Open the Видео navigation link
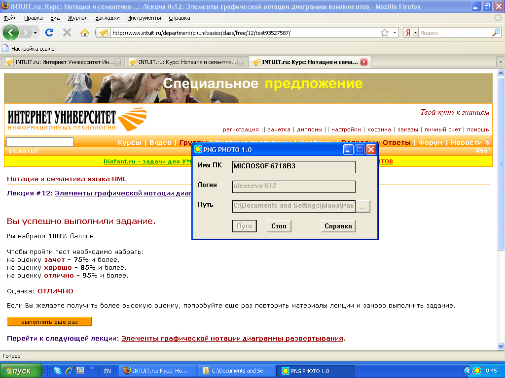The width and height of the screenshot is (505, 378). tap(160, 142)
